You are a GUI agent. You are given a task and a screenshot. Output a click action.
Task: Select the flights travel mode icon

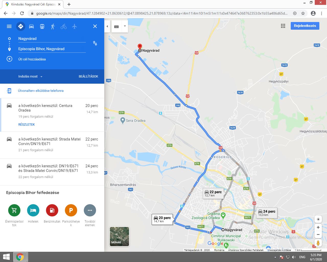coord(74,26)
